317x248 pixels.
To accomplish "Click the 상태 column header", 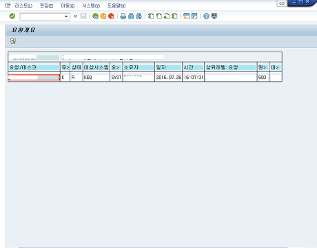I will coord(76,67).
